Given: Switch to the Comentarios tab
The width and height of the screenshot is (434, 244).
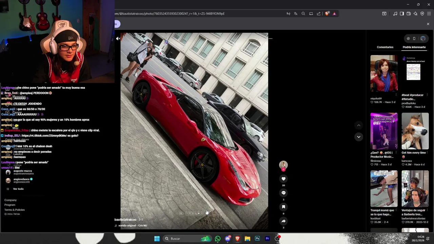Looking at the screenshot, I should click(x=385, y=47).
